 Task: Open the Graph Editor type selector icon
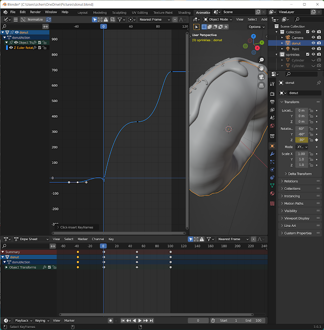7,20
